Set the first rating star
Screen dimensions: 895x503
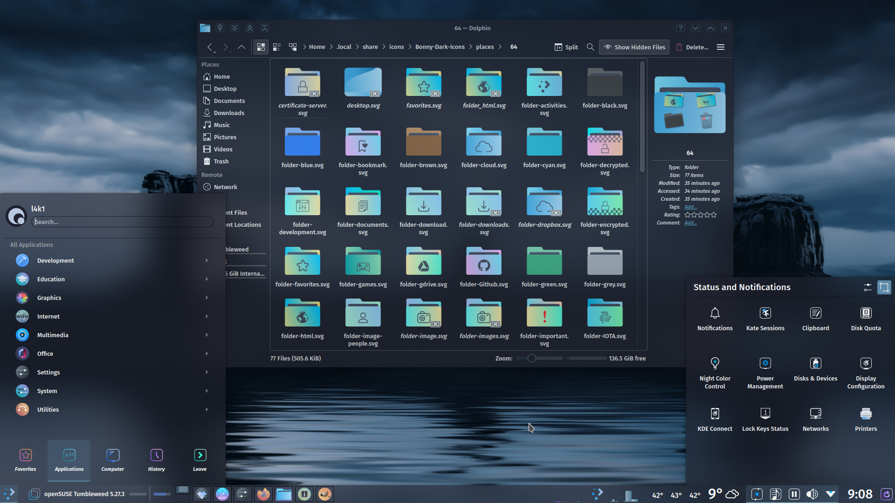click(x=688, y=215)
